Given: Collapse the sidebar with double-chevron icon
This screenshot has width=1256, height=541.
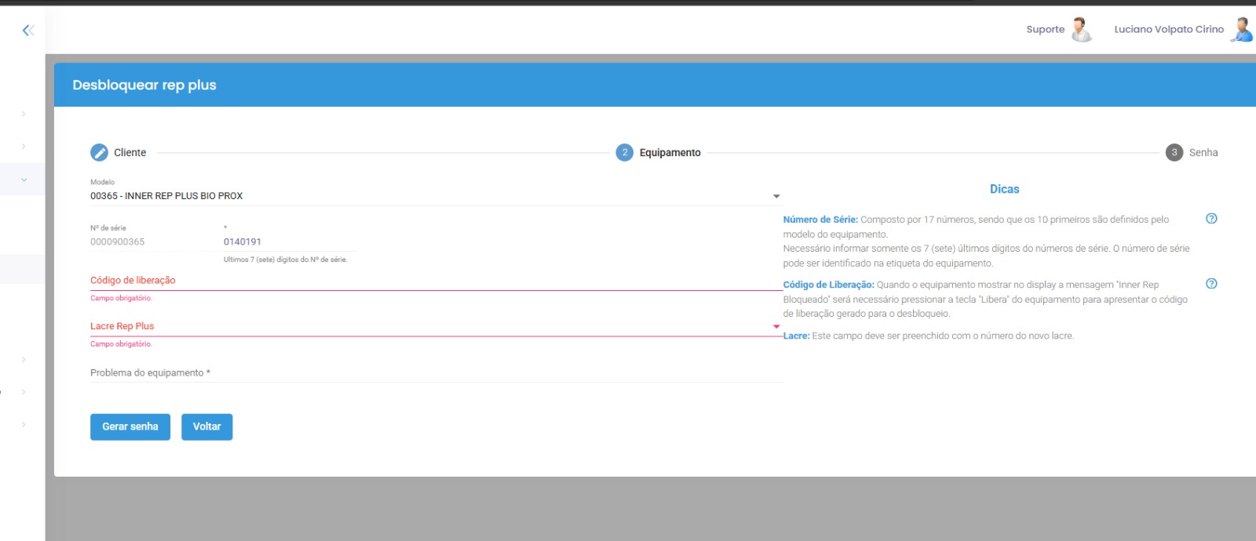Looking at the screenshot, I should tap(28, 30).
